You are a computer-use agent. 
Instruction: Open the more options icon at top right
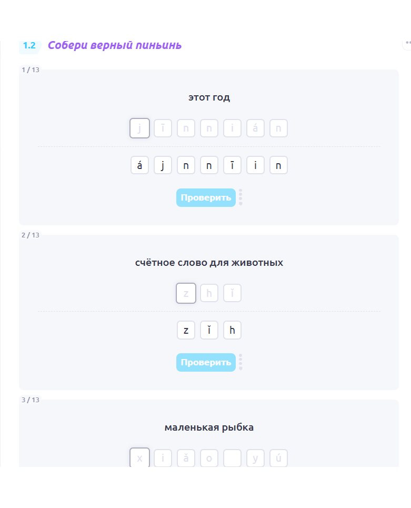407,43
